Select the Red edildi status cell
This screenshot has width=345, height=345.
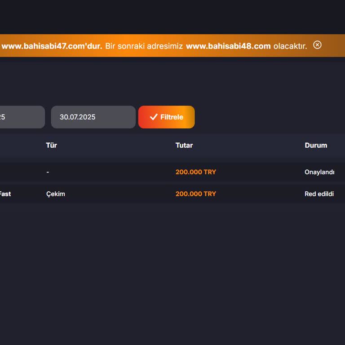(x=319, y=194)
